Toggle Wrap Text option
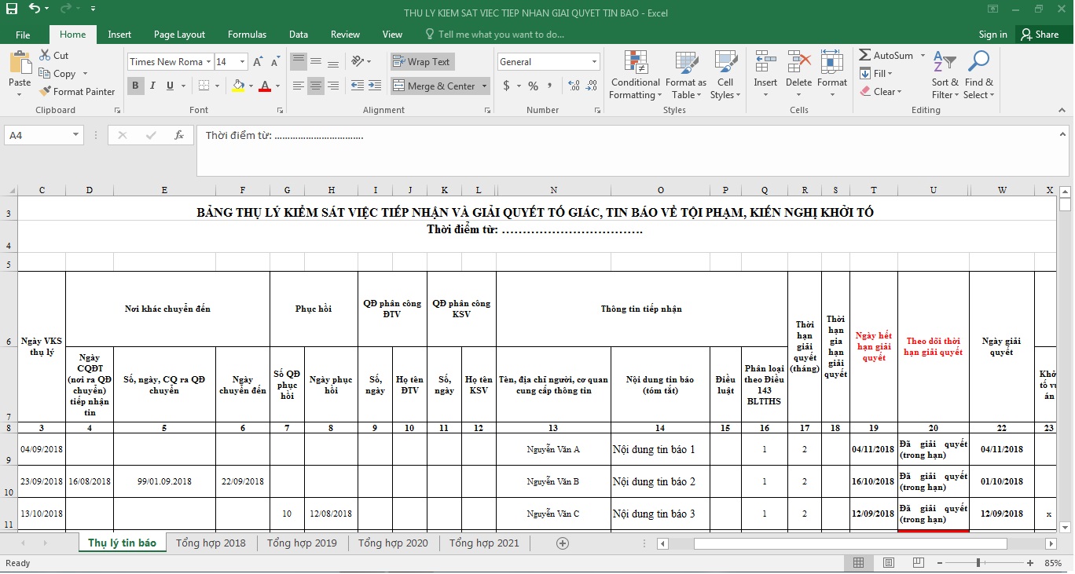The height and width of the screenshot is (574, 1075). [422, 62]
